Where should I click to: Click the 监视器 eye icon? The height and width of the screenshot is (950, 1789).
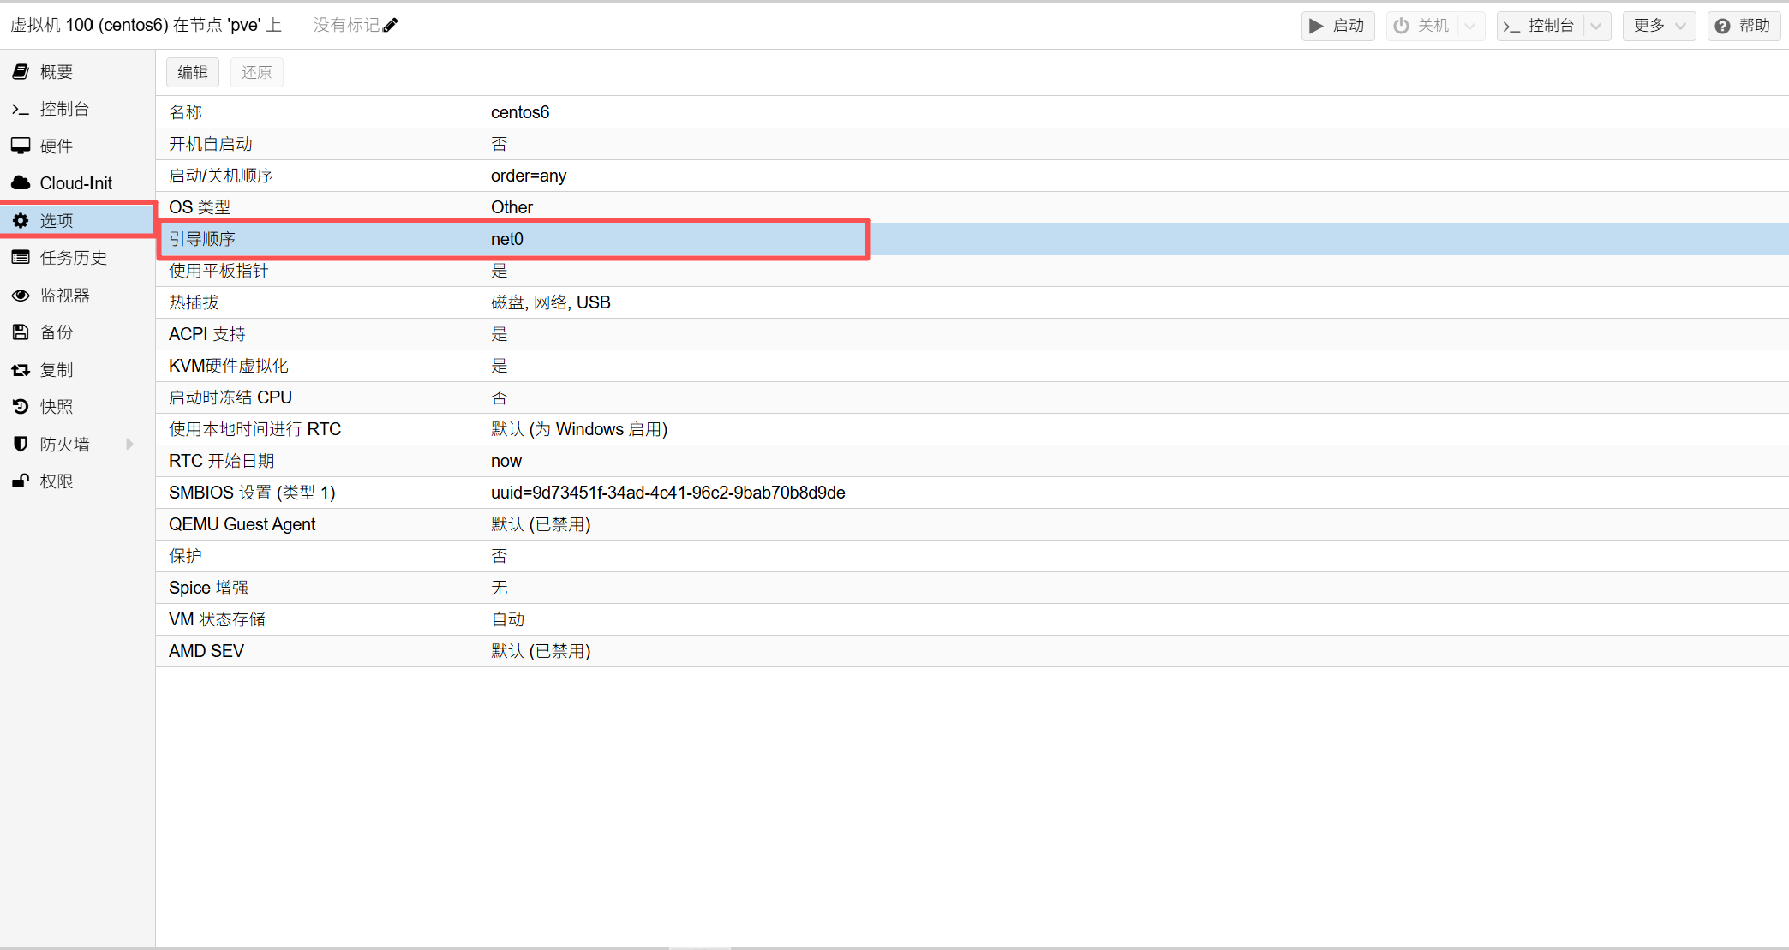(21, 296)
